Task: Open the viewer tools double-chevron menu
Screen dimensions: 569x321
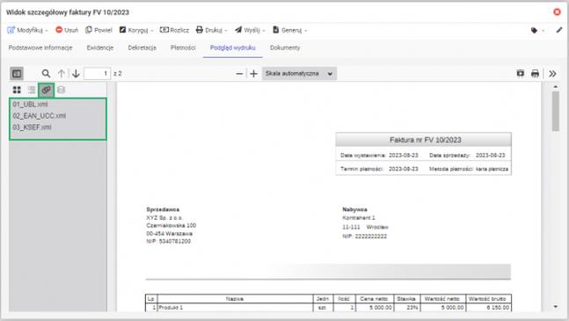Action: pos(552,74)
